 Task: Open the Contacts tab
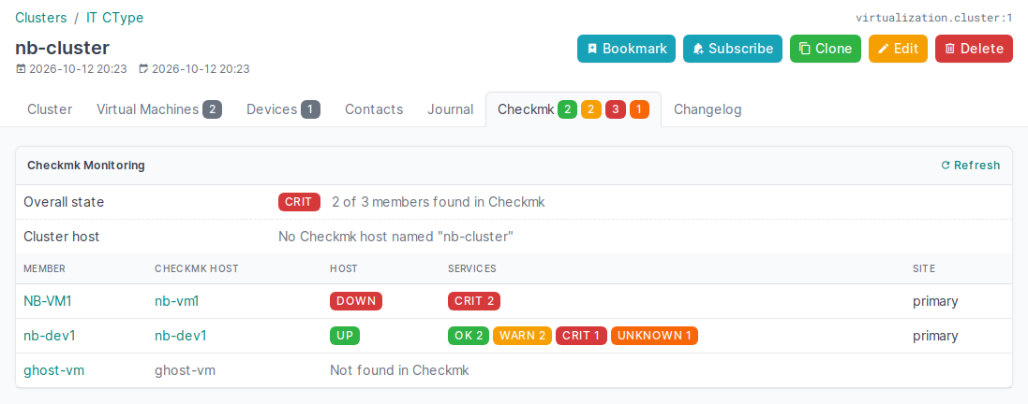[x=374, y=109]
